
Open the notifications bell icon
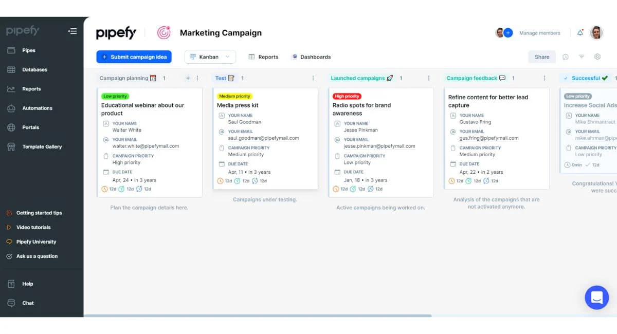[x=580, y=33]
